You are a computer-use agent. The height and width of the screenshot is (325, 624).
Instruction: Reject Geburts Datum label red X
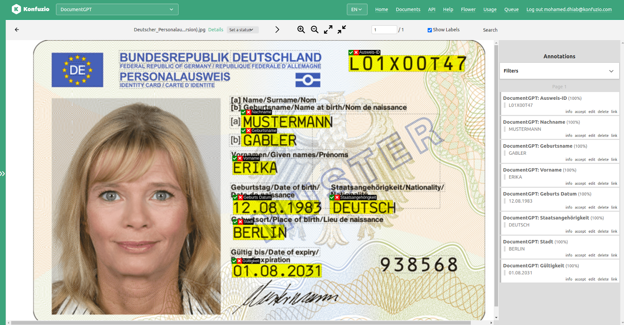240,198
